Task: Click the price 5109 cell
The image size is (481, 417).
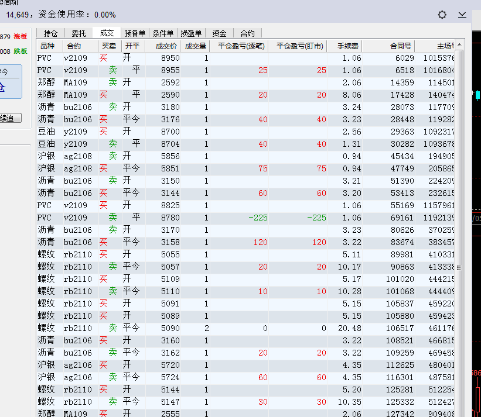Action: pos(170,279)
